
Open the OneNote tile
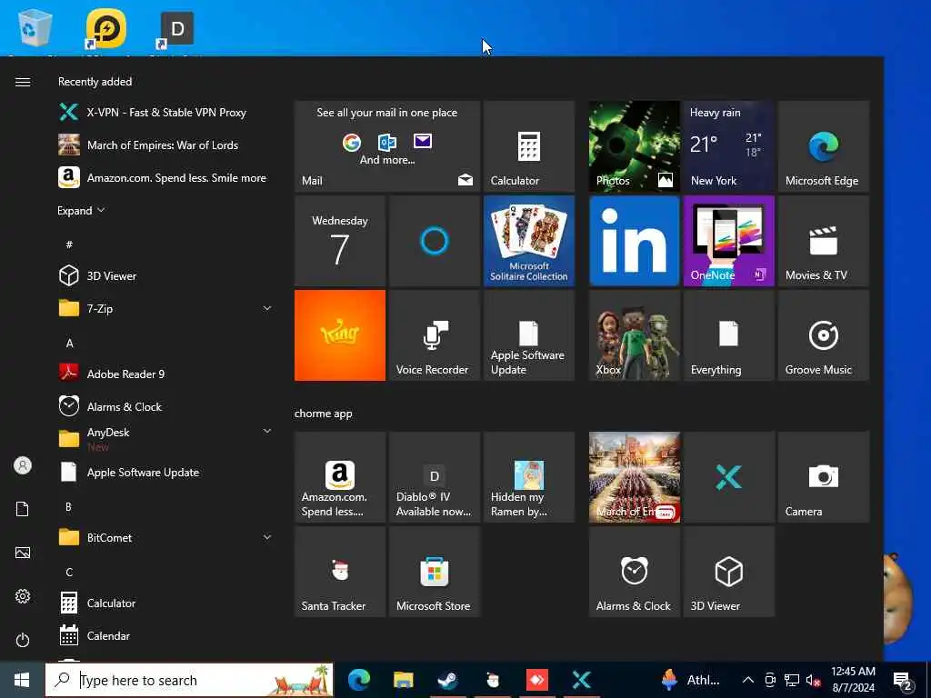coord(728,241)
